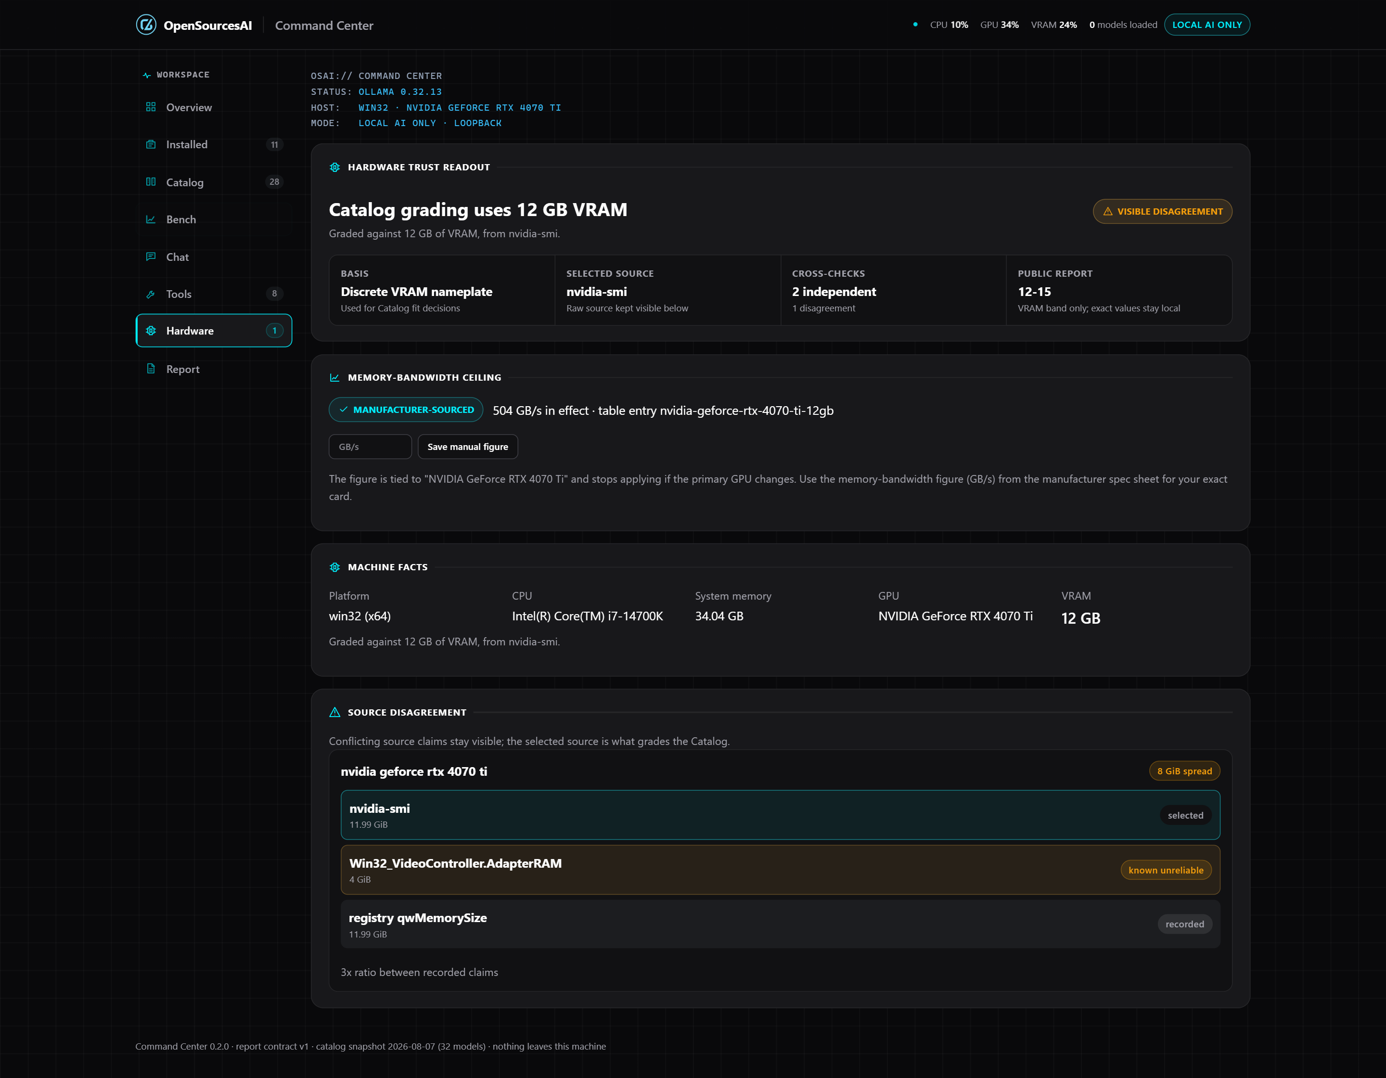The image size is (1386, 1078).
Task: Click the Source Disagreement warning triangle icon
Action: point(334,713)
